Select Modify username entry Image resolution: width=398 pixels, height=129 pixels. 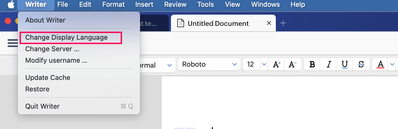[x=79, y=60]
